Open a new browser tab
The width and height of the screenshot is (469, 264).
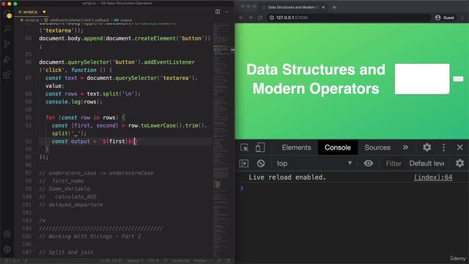click(x=334, y=7)
